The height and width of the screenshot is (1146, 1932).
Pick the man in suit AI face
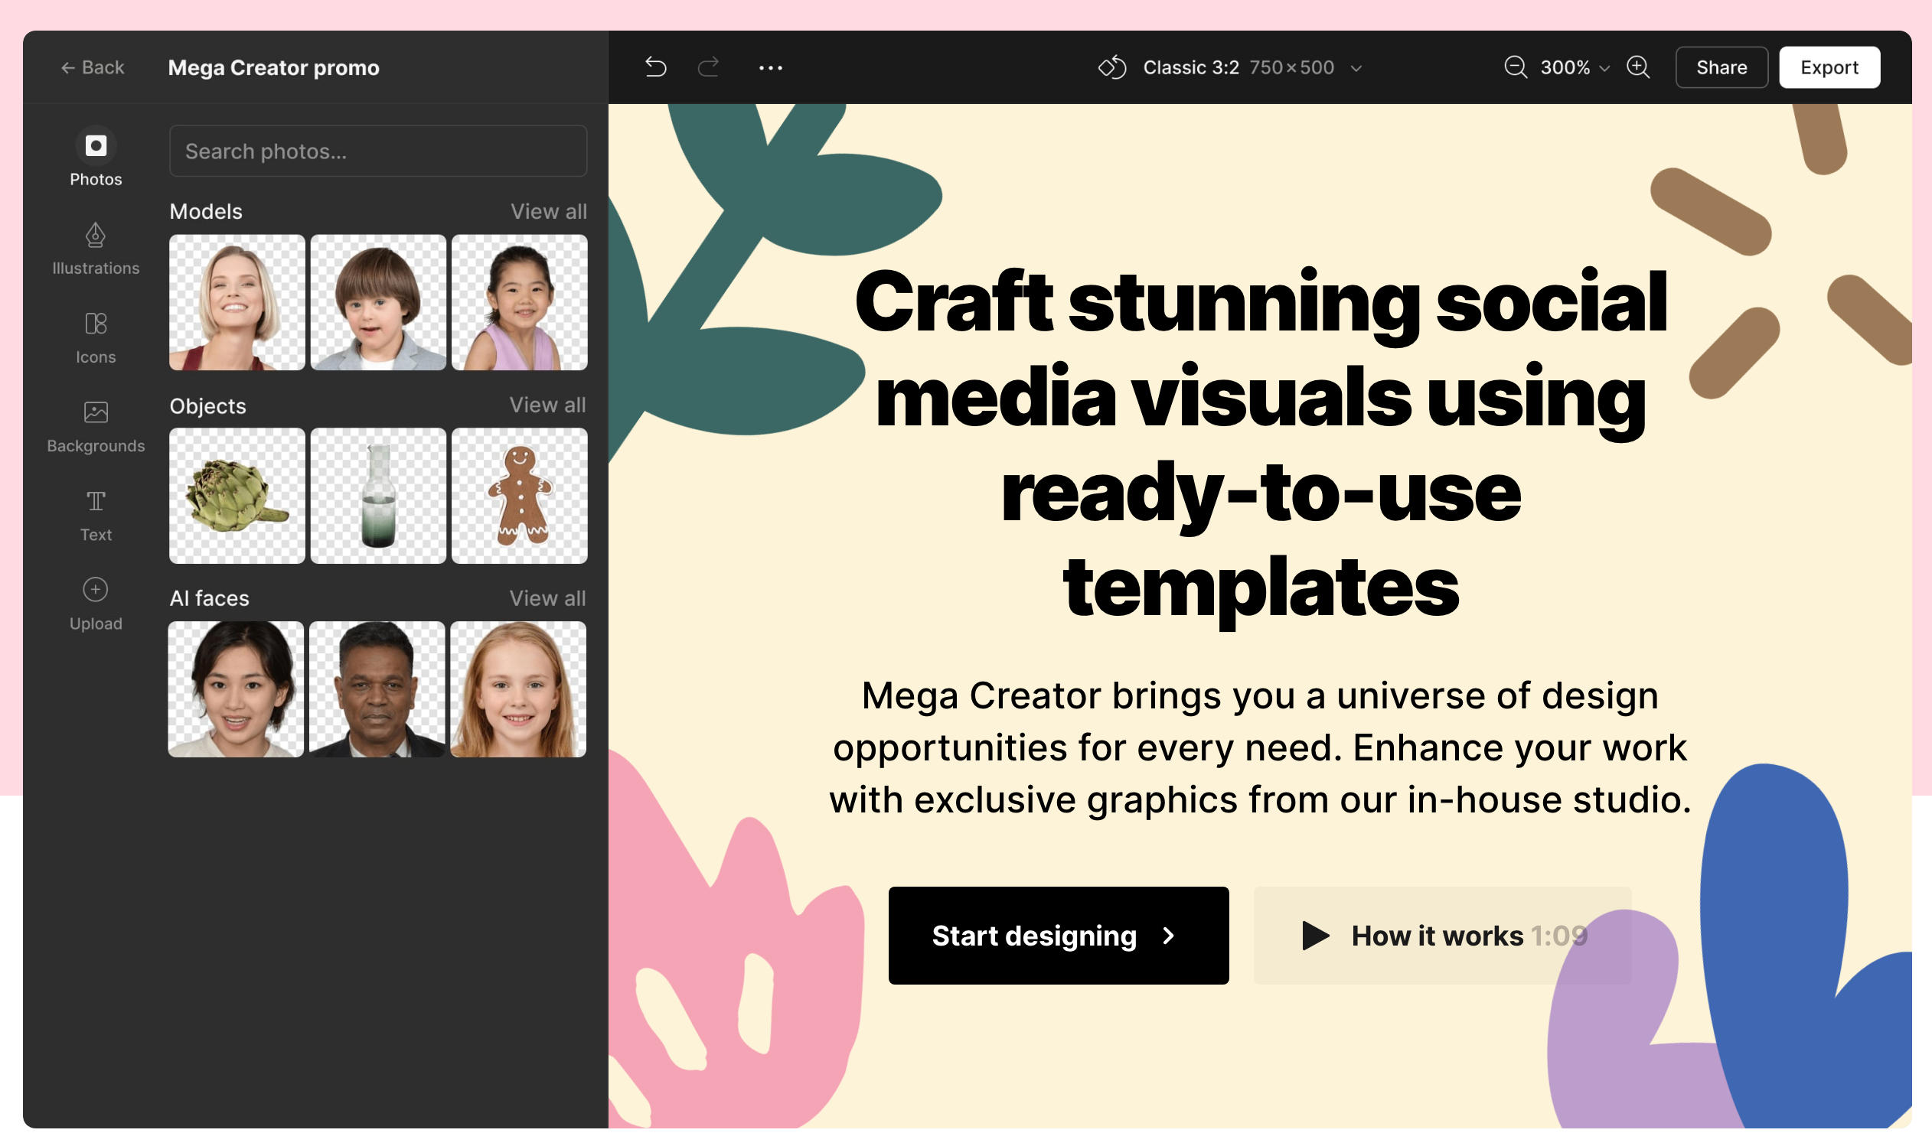(x=377, y=689)
